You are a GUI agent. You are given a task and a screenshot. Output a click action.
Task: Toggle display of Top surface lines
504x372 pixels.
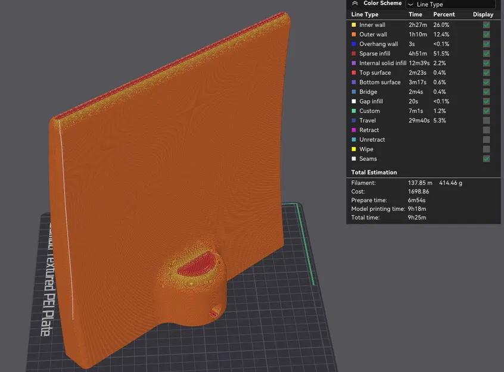pyautogui.click(x=486, y=73)
